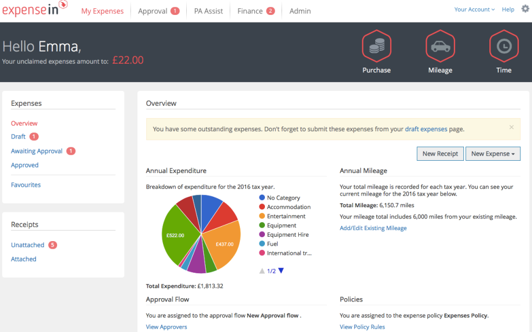The width and height of the screenshot is (532, 332).
Task: Click View Approvers
Action: point(166,326)
